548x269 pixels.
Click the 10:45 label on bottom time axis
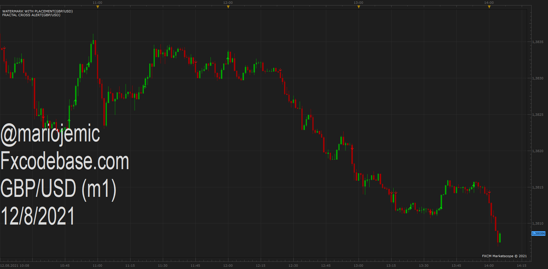[65, 266]
